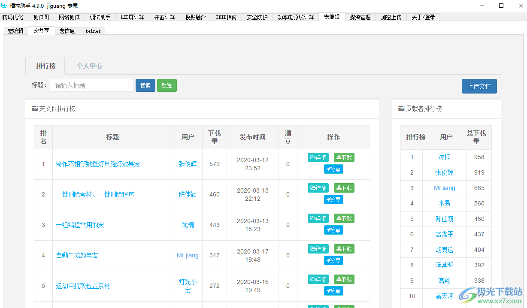Open contributor 沈桐 in contributor ranking

(444, 157)
